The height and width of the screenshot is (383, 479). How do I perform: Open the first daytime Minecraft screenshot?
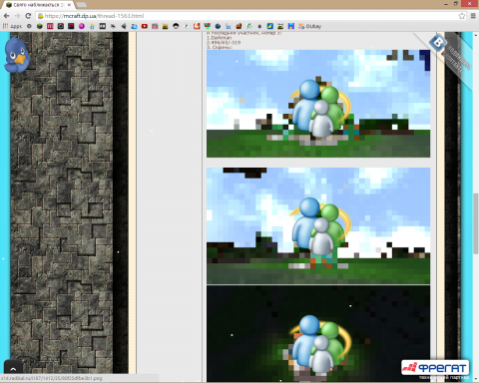(x=318, y=104)
